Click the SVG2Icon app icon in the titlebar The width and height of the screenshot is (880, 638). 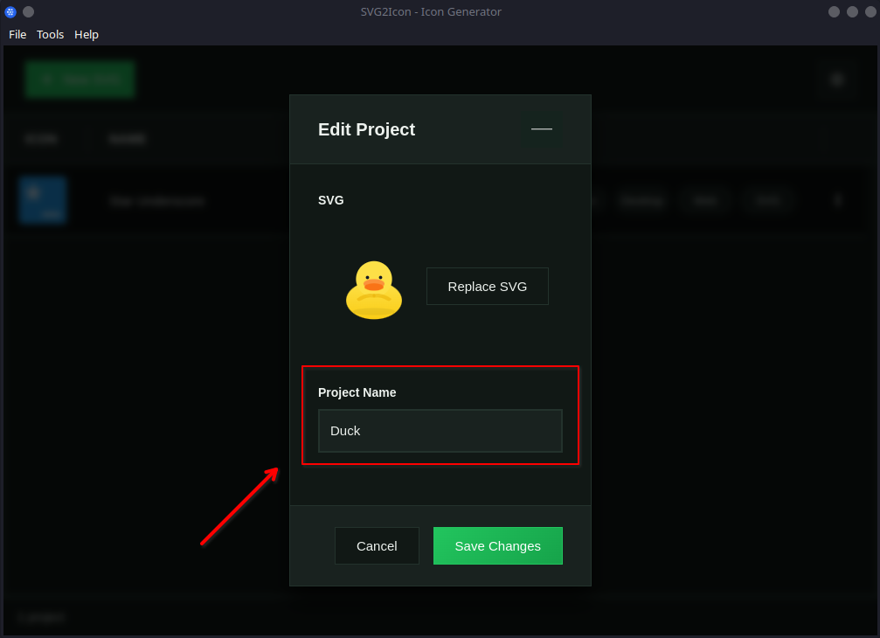(10, 11)
